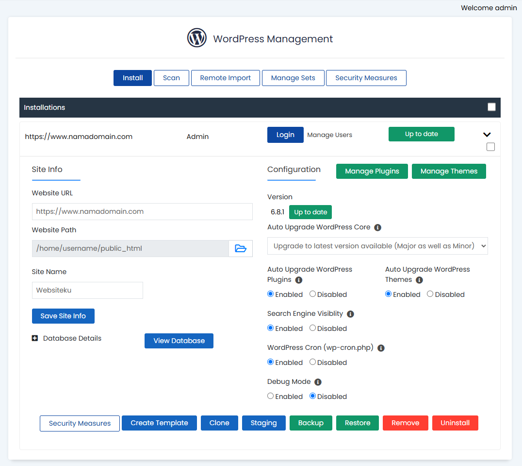Screen dimensions: 522x466
Task: Disable Search Engine Visibility
Action: (312, 328)
